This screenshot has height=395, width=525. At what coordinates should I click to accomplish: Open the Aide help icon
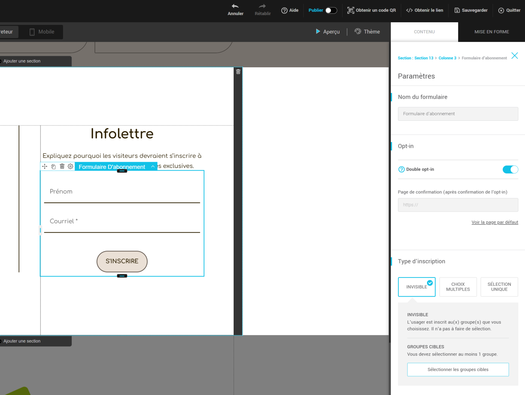click(284, 10)
